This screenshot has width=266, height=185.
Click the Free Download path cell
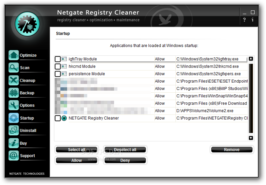(212, 103)
